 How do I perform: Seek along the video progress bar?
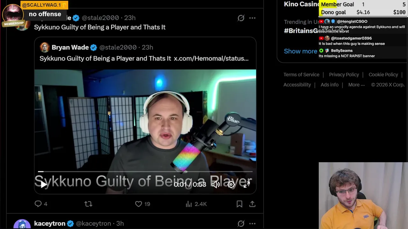(145, 171)
